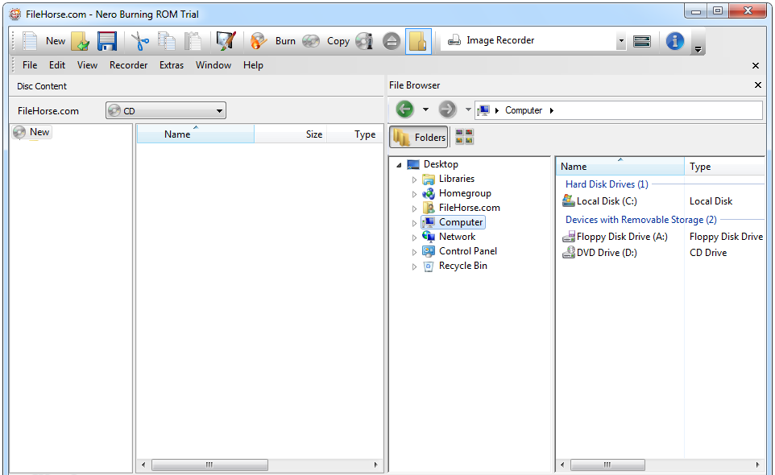This screenshot has width=775, height=475.
Task: Click the New compilation toolbar icon
Action: click(x=30, y=40)
